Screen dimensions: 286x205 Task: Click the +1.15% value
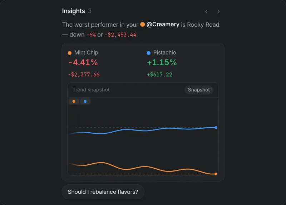click(162, 62)
